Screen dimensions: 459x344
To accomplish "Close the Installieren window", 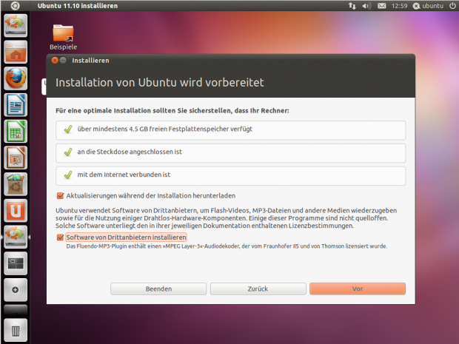I will (x=55, y=60).
